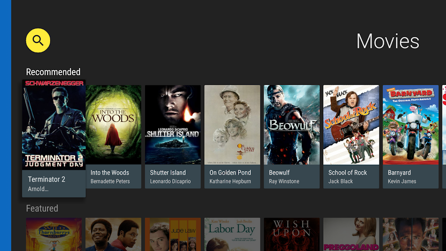Viewport: 446px width, 251px height.
Task: Select the Terminator 2 movie poster
Action: (54, 125)
